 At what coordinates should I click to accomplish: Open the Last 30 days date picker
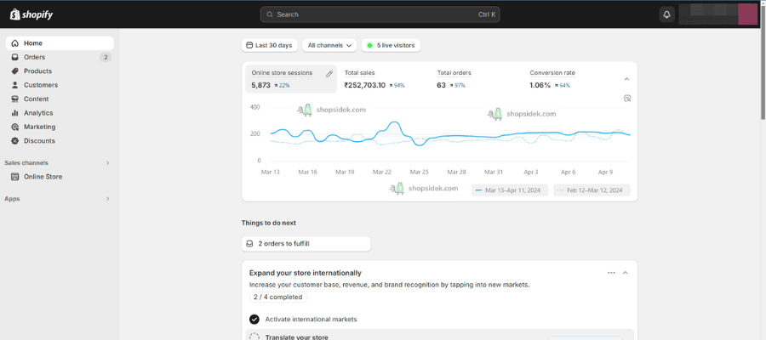(x=268, y=45)
